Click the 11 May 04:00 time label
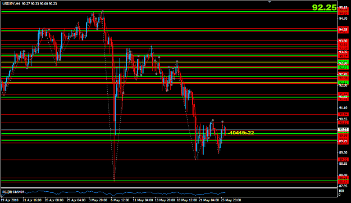The image size is (351, 203). pos(142,200)
